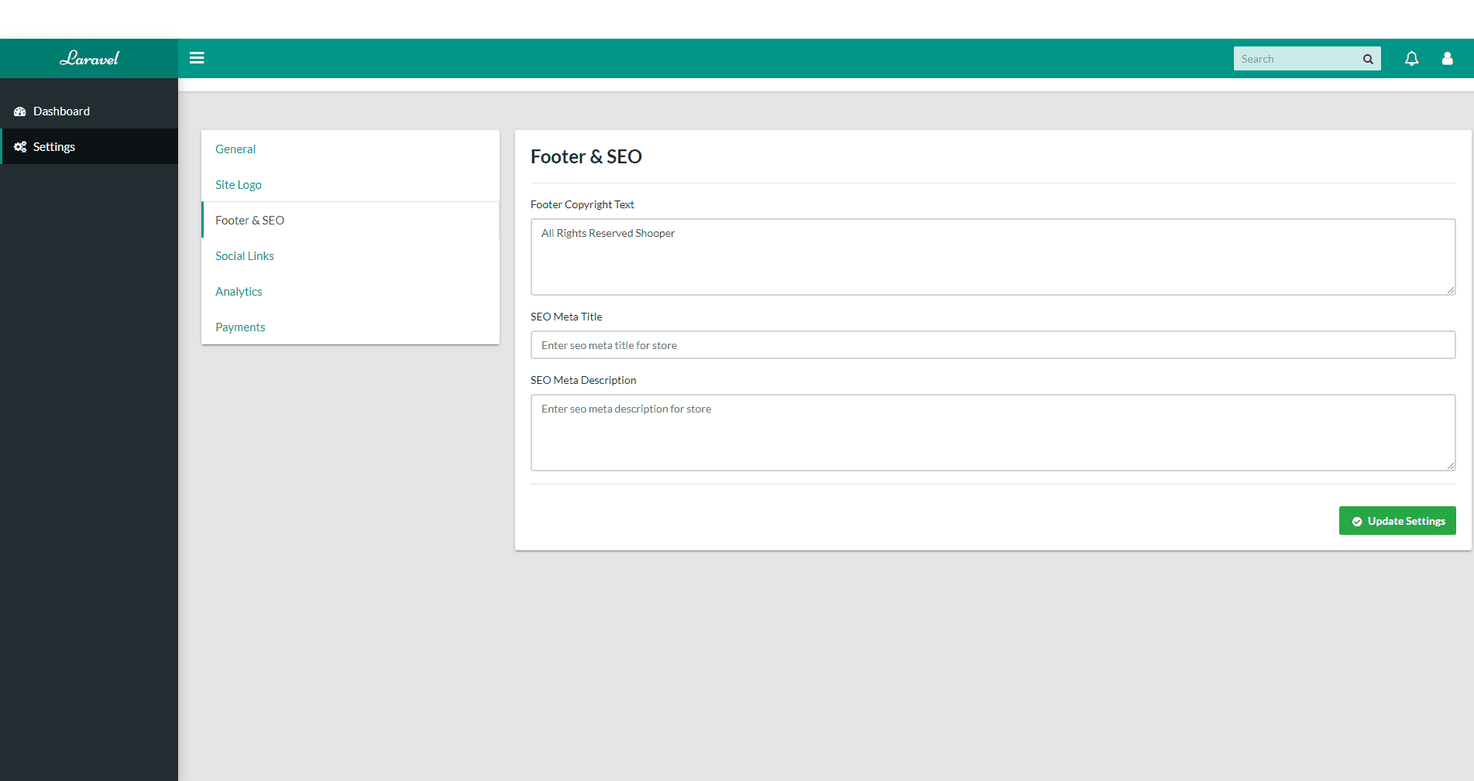Open the sidebar hamburger menu
1474x781 pixels.
point(197,58)
